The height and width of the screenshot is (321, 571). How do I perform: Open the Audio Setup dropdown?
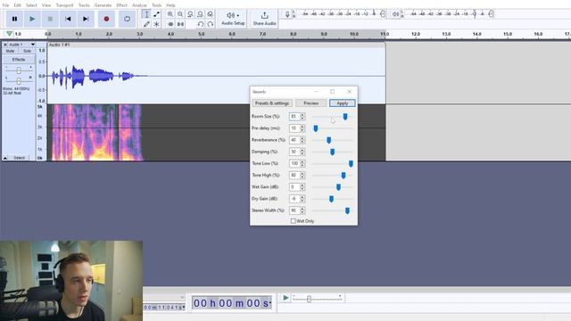pos(233,19)
